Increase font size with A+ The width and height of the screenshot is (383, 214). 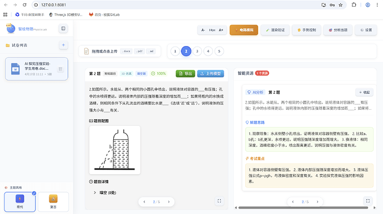coord(221,30)
